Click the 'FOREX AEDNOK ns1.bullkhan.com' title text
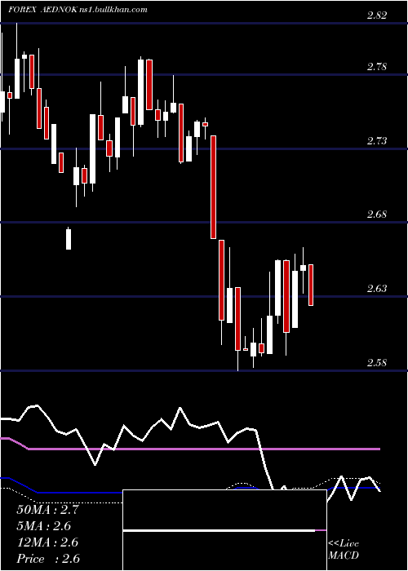The width and height of the screenshot is (408, 571). click(x=78, y=10)
